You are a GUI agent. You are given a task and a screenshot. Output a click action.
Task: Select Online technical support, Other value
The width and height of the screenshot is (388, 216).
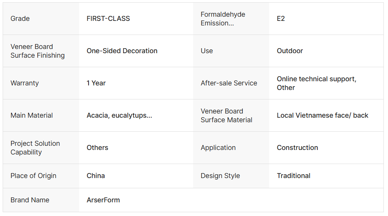pyautogui.click(x=317, y=83)
